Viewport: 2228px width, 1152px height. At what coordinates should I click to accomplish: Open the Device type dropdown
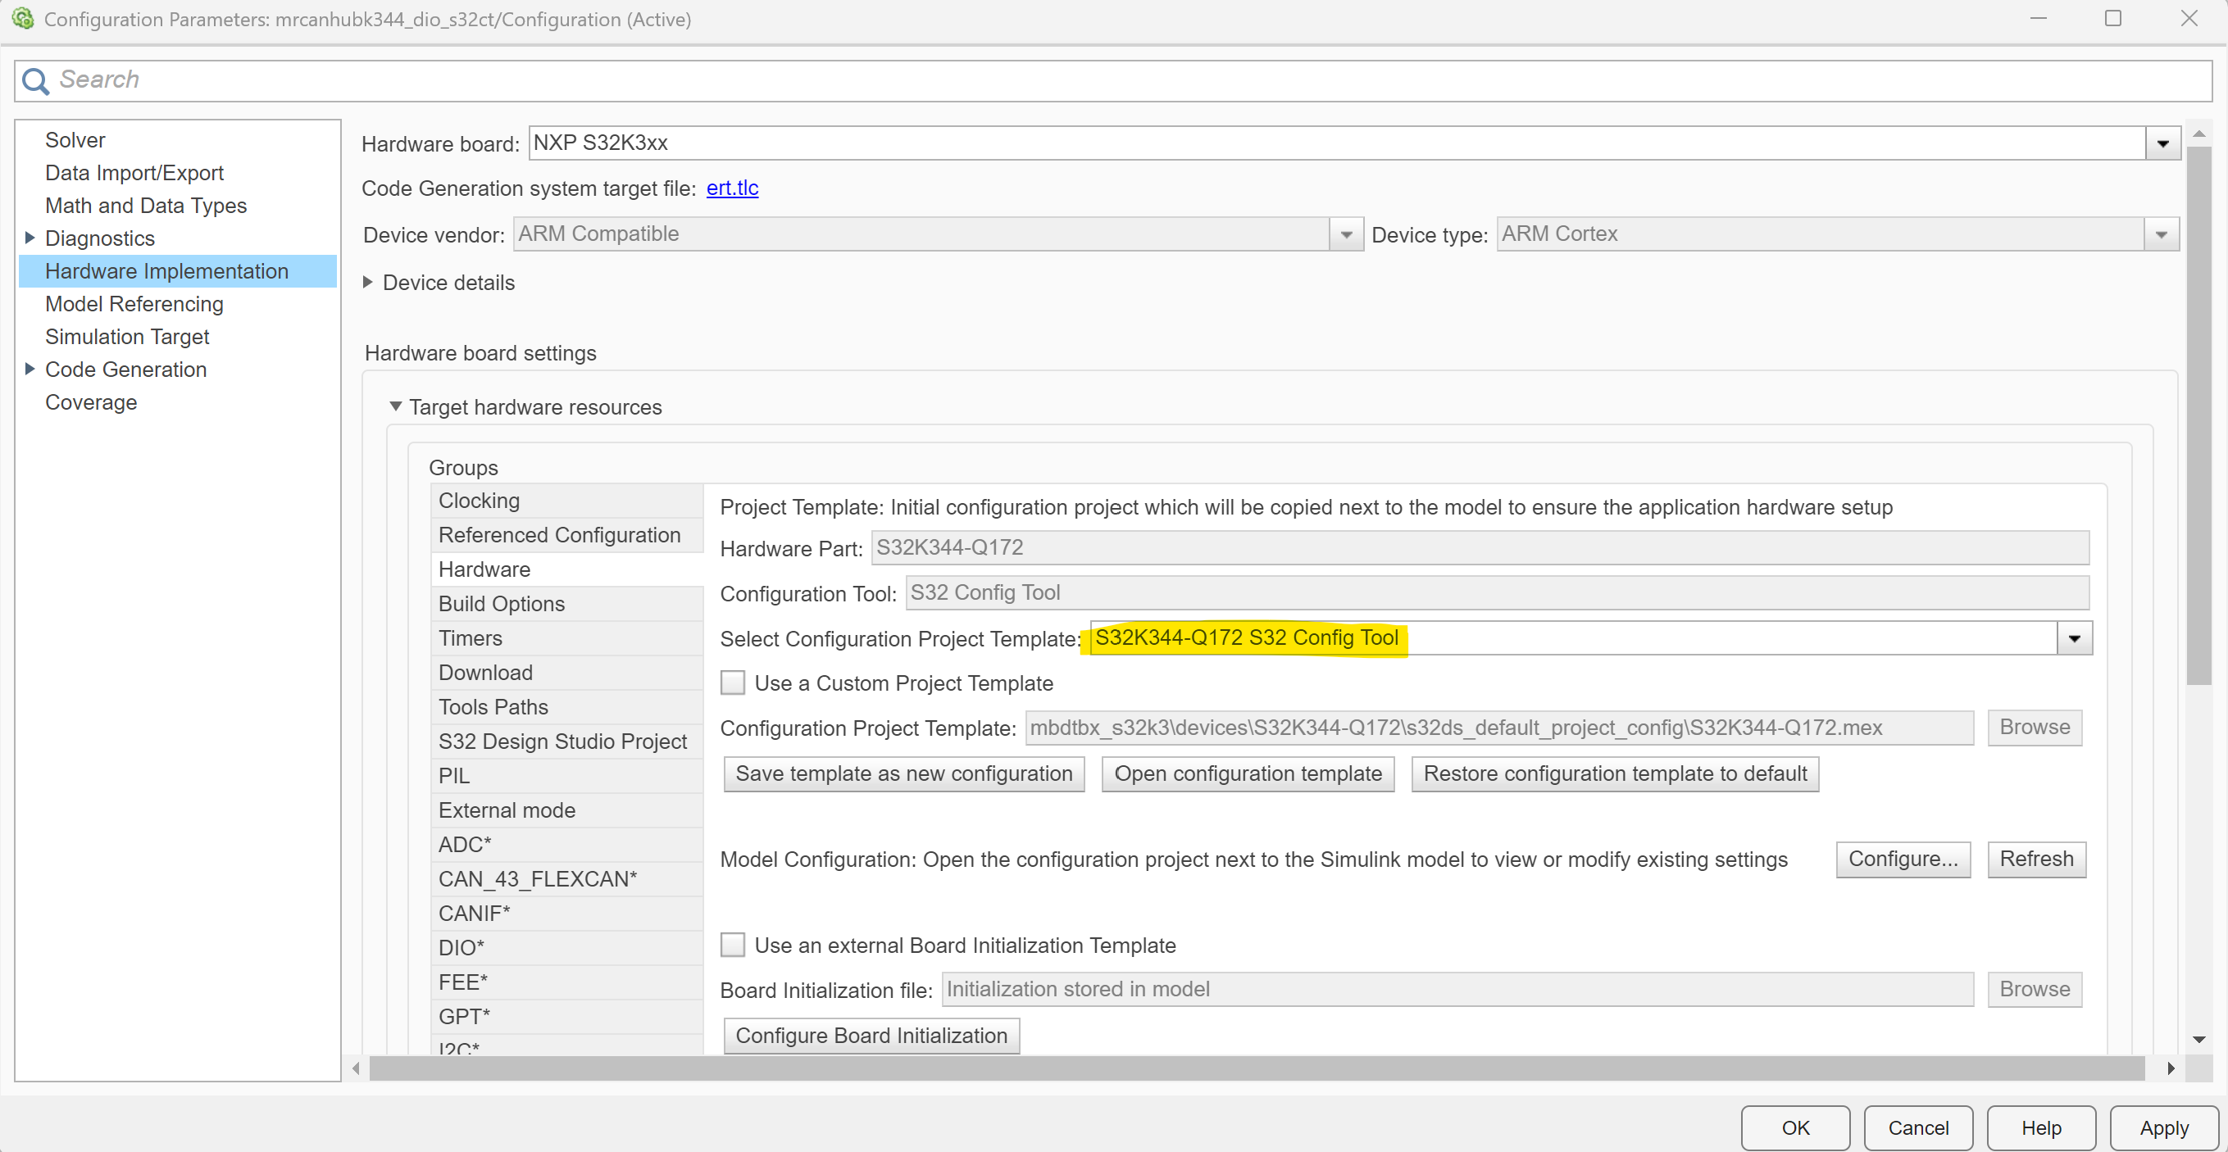(2161, 234)
